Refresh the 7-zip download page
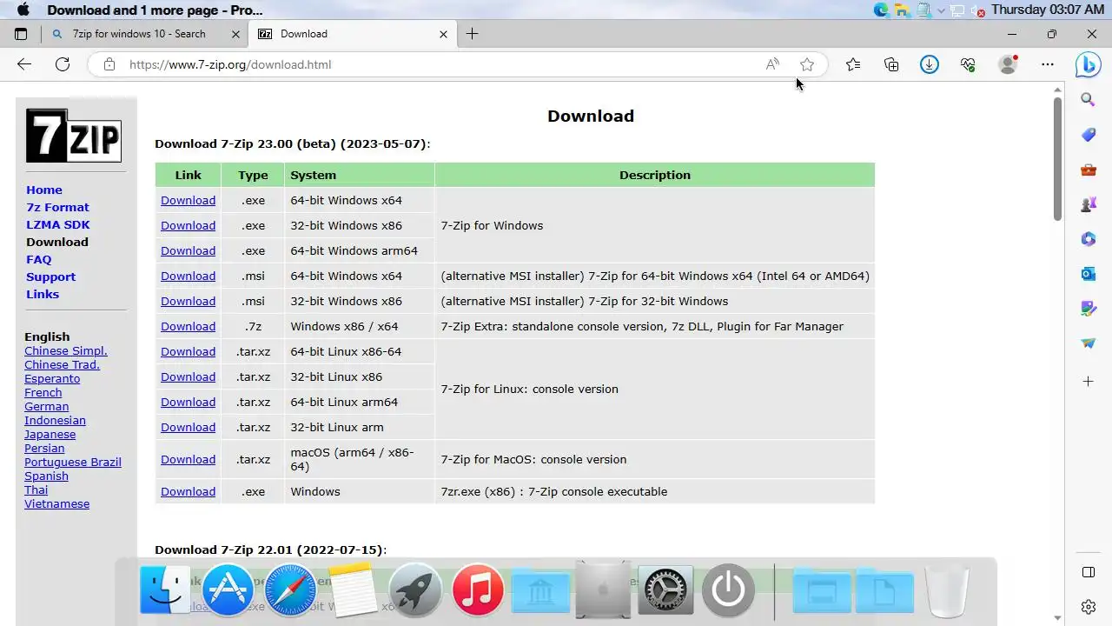The height and width of the screenshot is (626, 1112). pos(63,64)
